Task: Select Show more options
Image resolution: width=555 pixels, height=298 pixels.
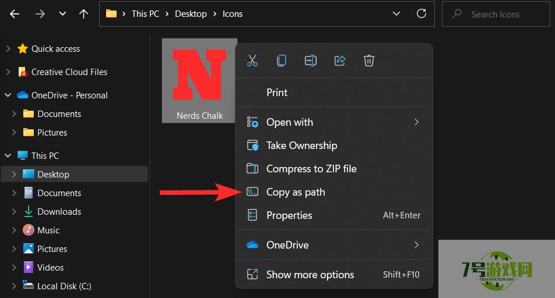Action: (x=334, y=275)
